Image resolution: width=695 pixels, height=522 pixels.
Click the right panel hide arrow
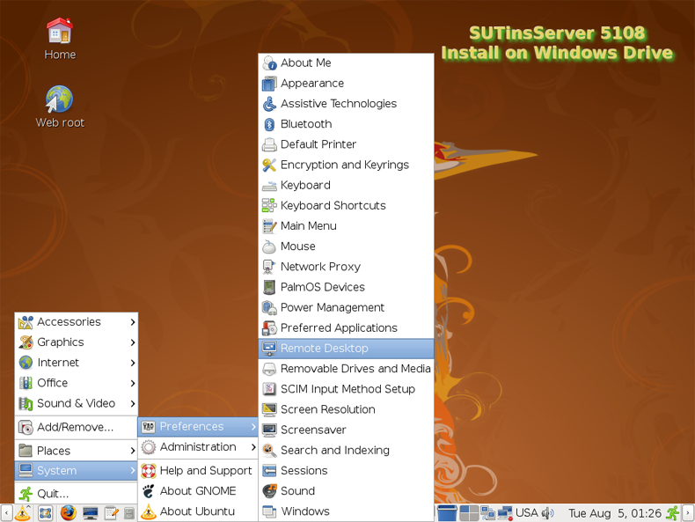(x=688, y=513)
